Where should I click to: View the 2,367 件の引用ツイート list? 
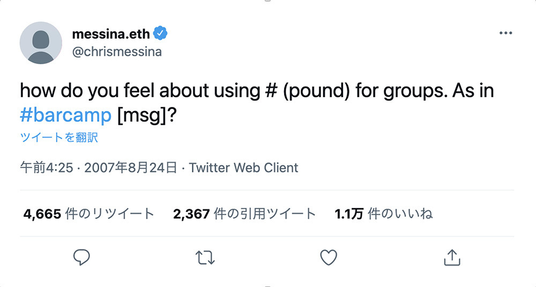[245, 214]
